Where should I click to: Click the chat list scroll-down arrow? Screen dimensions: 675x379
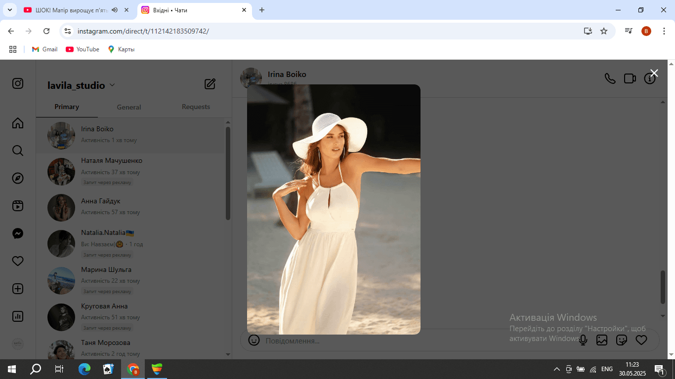tap(228, 354)
